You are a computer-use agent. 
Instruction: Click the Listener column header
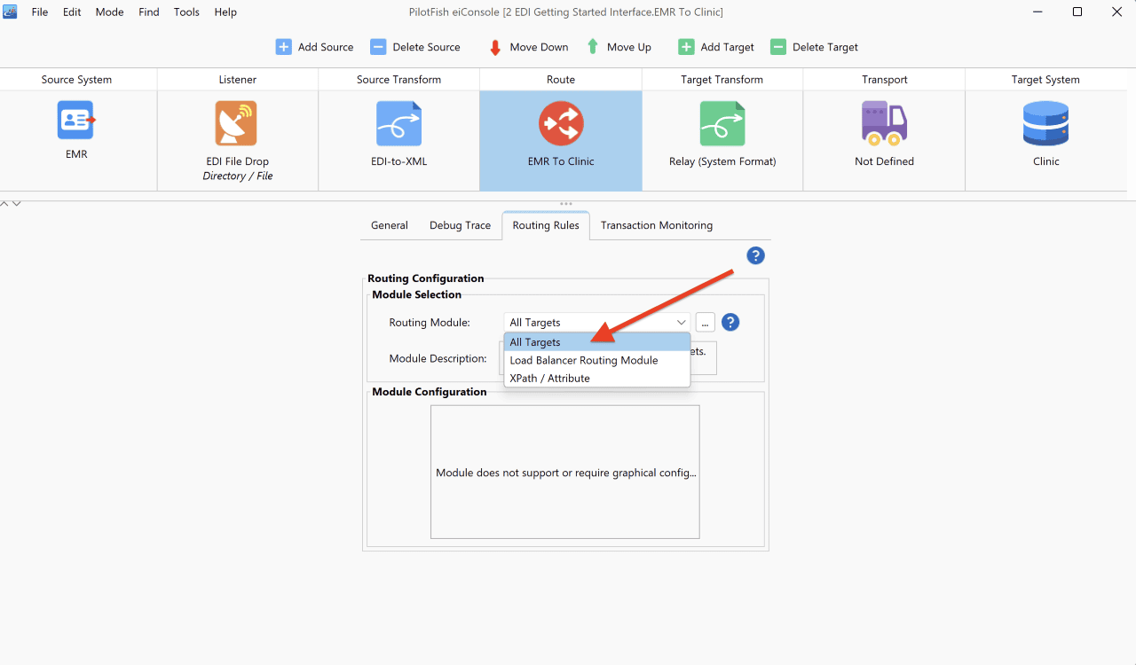click(238, 80)
